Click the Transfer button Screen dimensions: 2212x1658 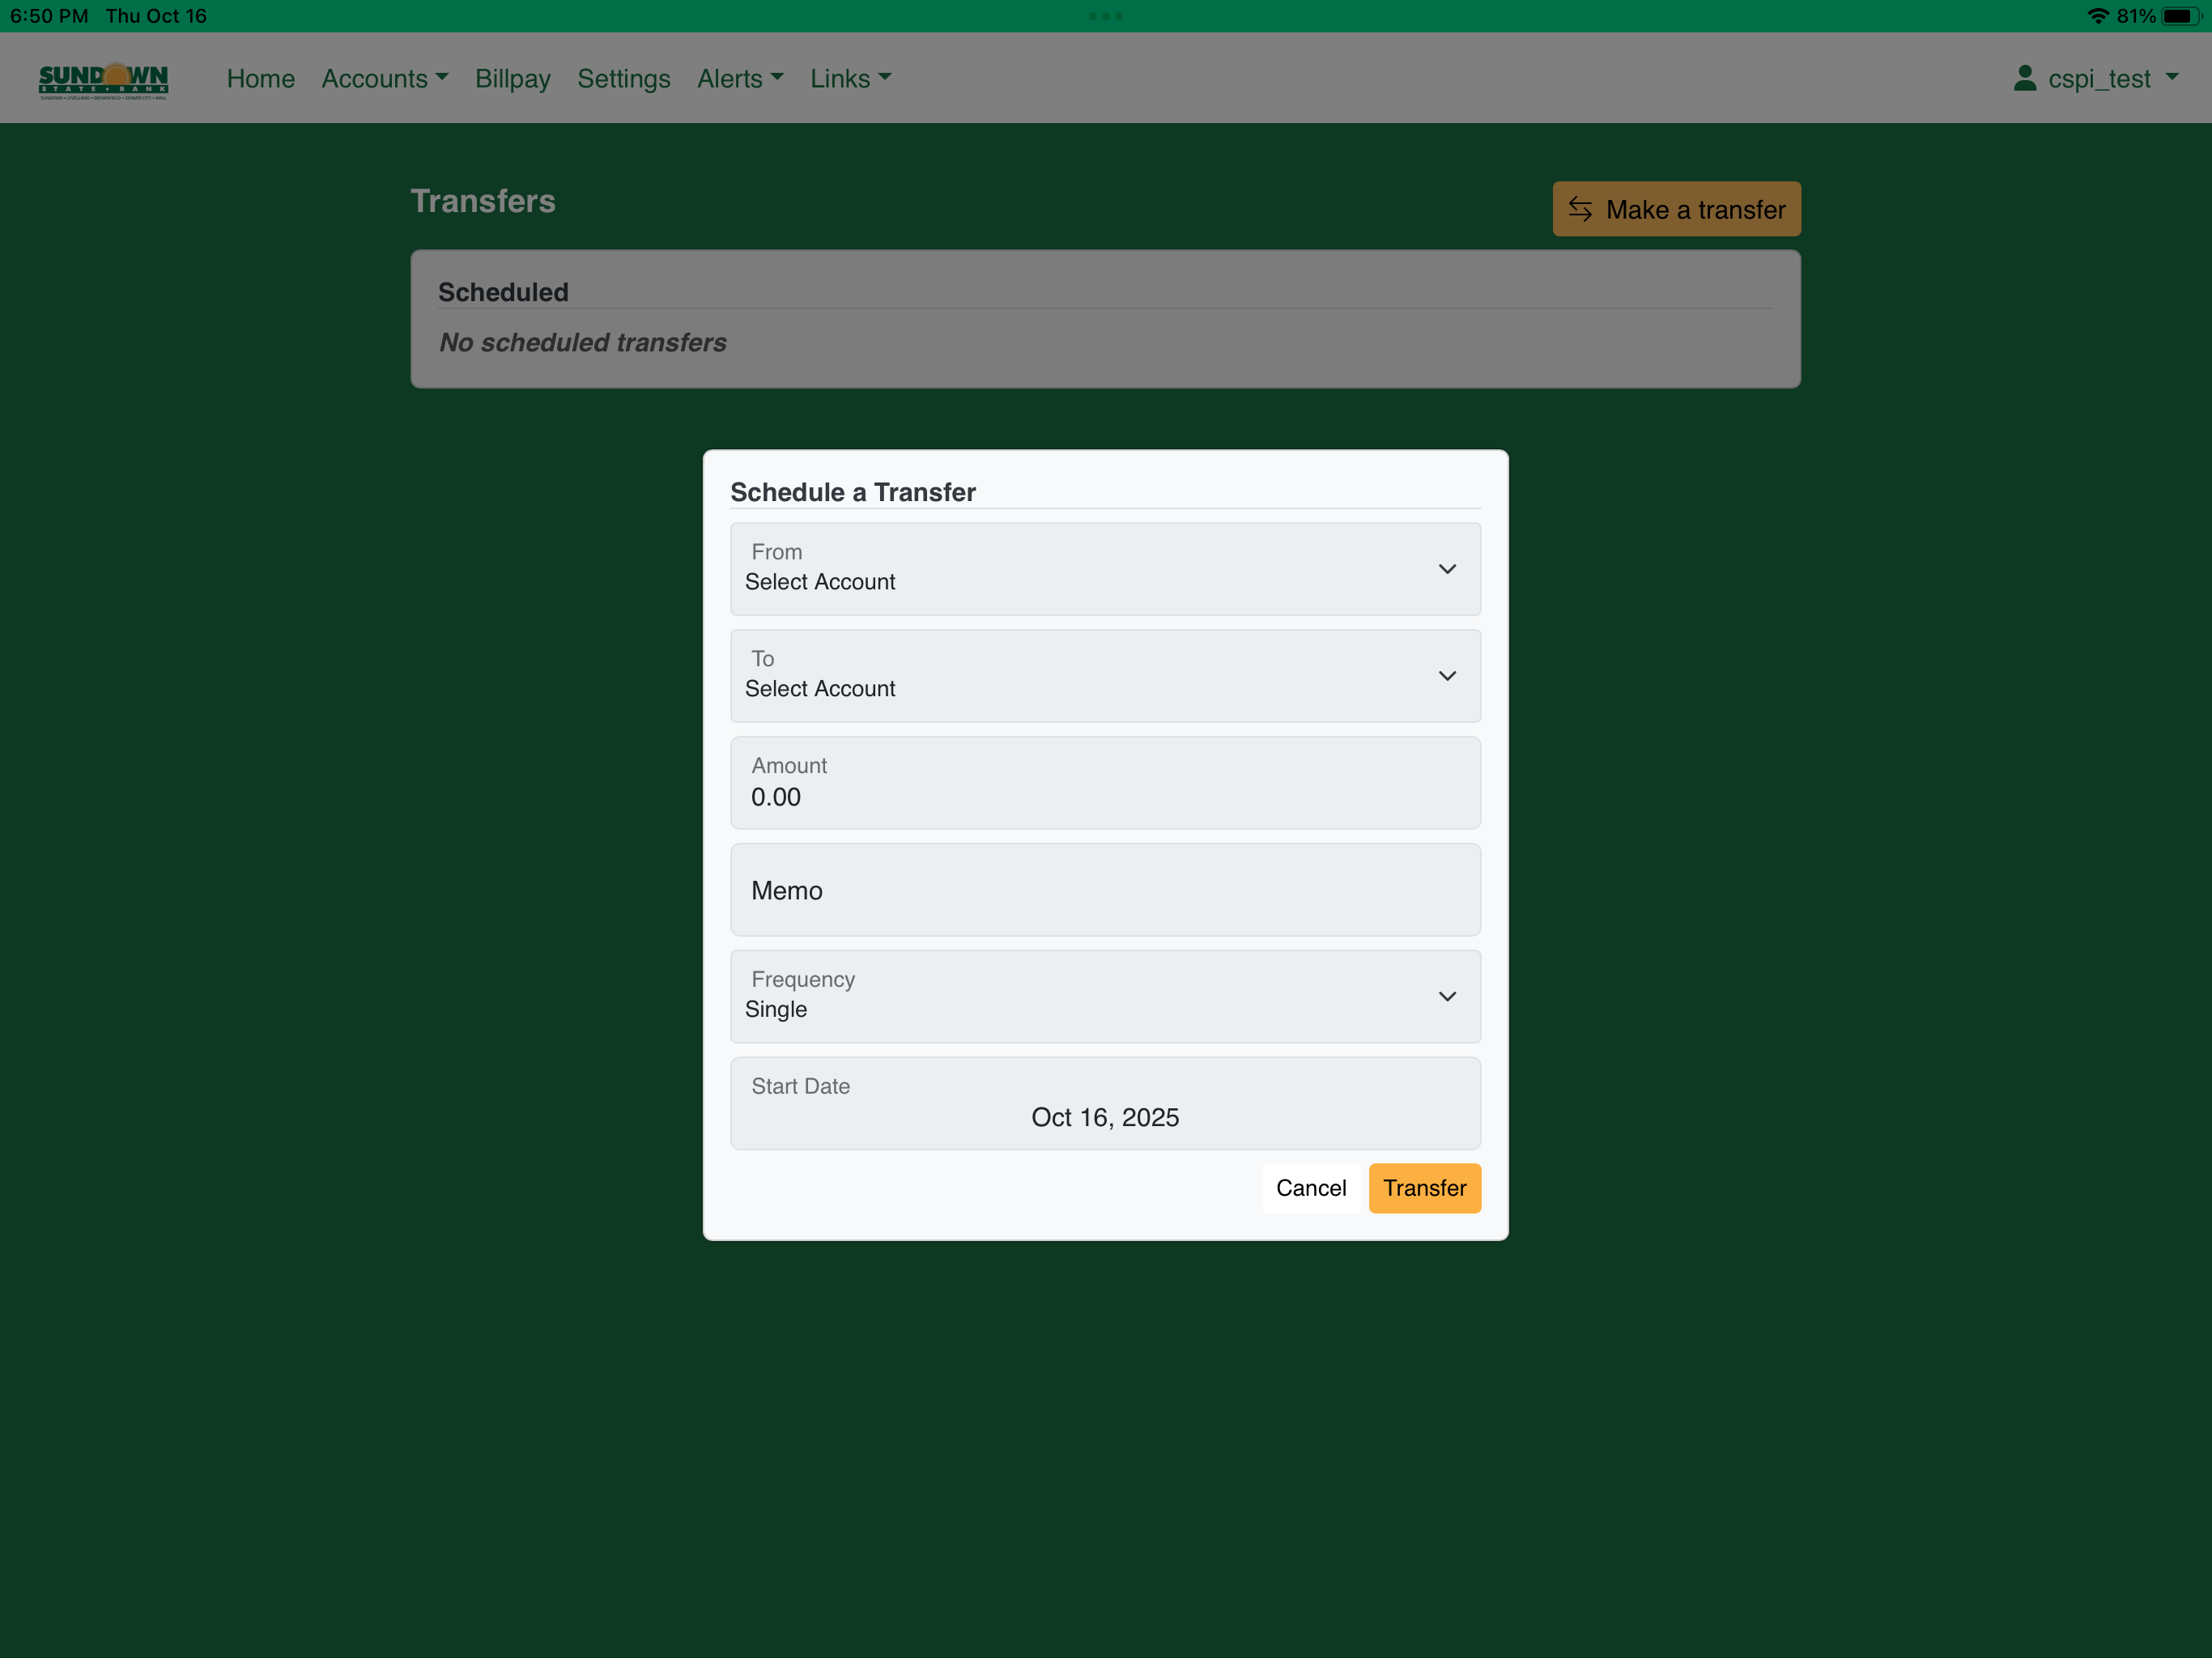[1424, 1188]
